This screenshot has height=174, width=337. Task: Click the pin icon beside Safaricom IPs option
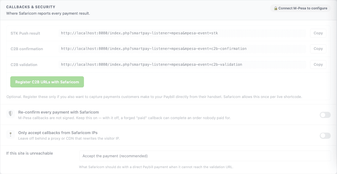click(11, 134)
